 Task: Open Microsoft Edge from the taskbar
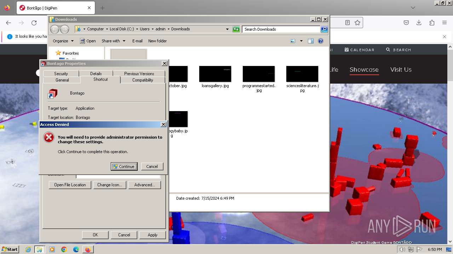(x=76, y=249)
